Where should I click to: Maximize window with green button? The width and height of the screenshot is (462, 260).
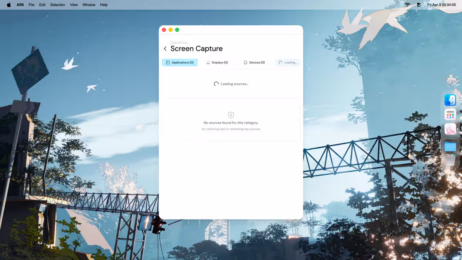[x=177, y=30]
